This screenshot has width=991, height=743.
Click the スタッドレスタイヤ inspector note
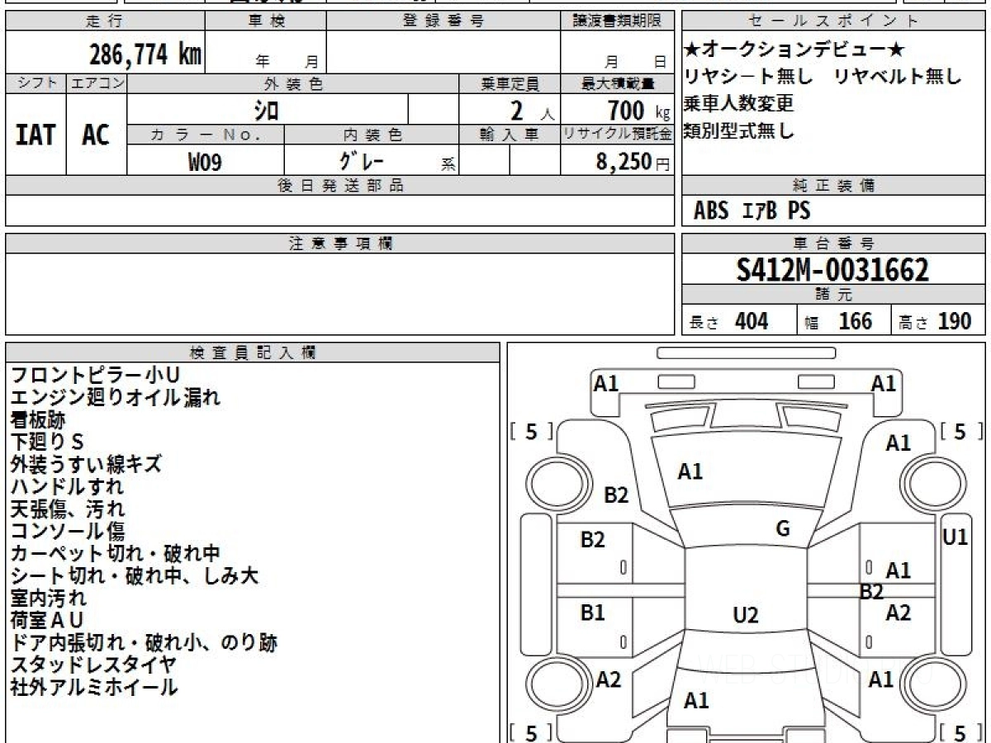[x=93, y=664]
